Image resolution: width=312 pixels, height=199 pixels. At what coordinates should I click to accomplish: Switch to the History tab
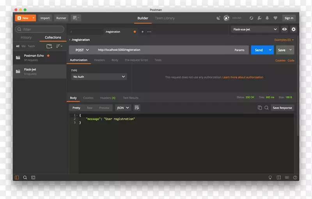(x=26, y=38)
